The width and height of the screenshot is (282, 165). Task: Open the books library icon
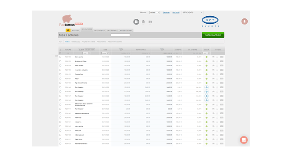150,22
